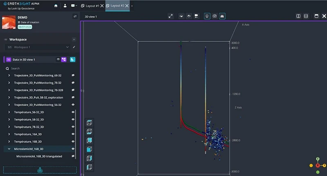Hide Trajectoire_3D_PuitMonitoring_56-32 layer
The image size is (327, 176).
tap(73, 105)
